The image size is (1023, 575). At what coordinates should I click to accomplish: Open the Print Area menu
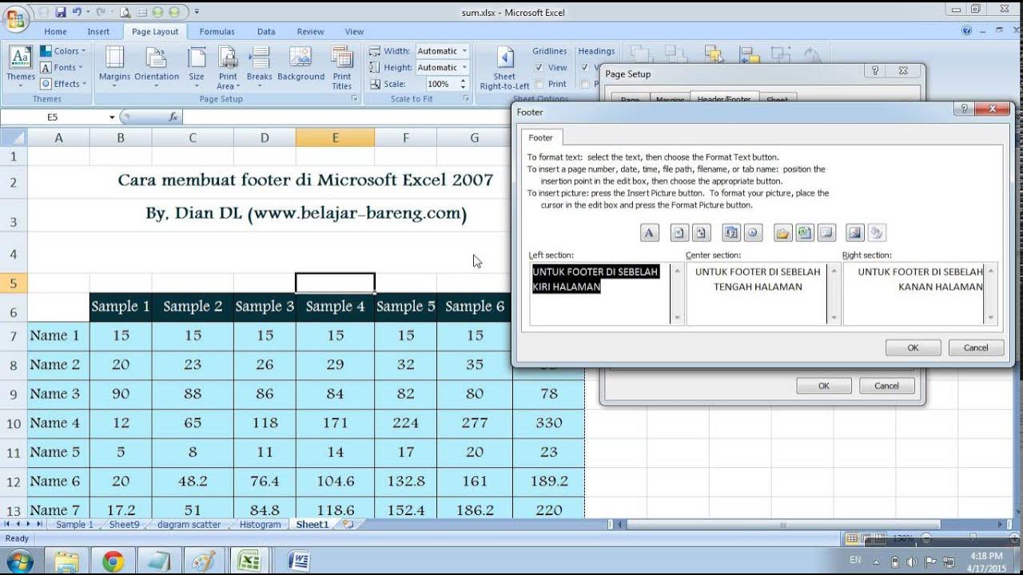pyautogui.click(x=228, y=68)
